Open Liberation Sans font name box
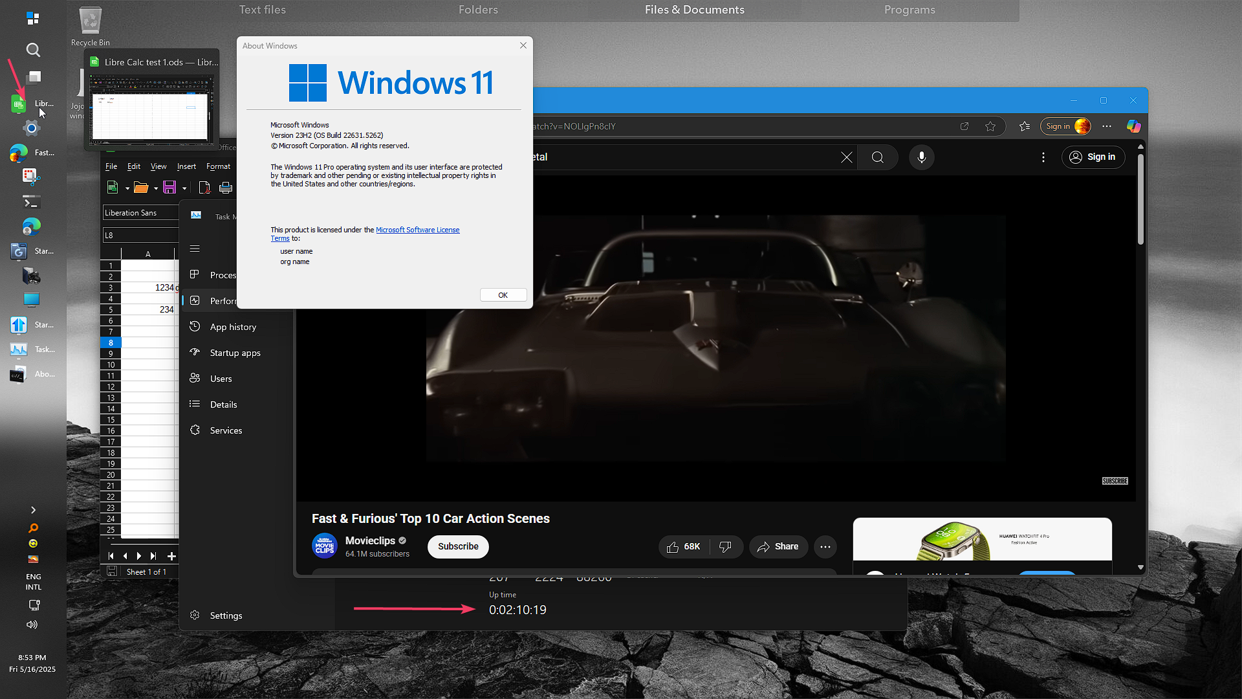 (x=140, y=213)
